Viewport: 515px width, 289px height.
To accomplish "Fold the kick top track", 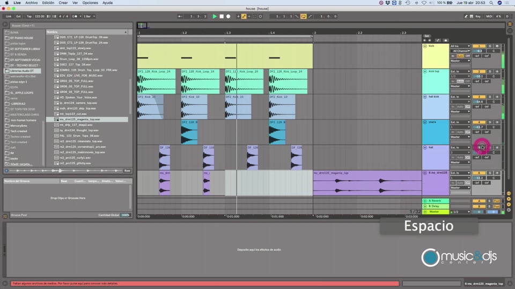I will point(425,71).
